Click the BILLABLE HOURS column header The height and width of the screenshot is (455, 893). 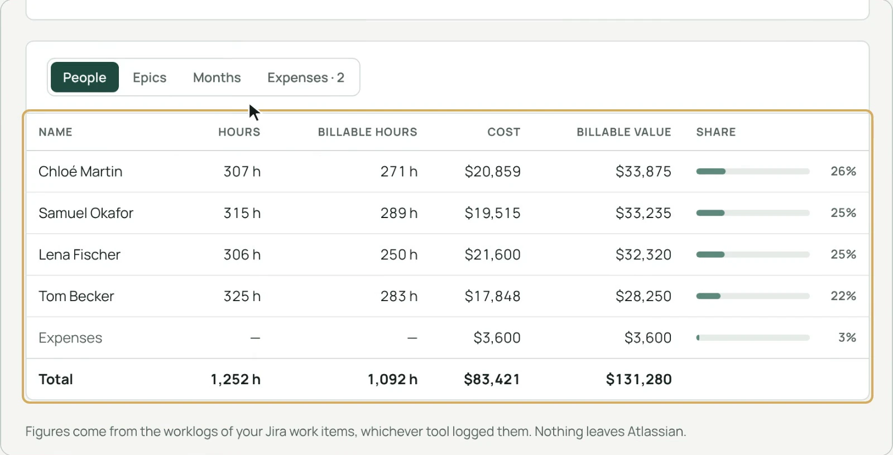tap(368, 132)
